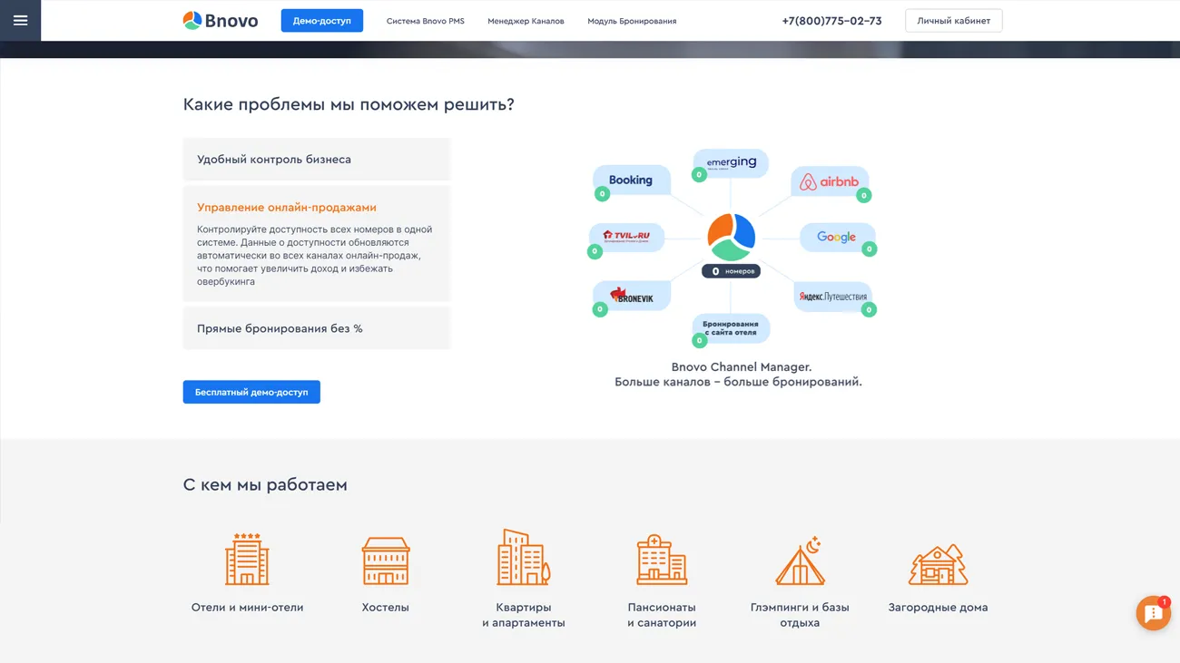Screen dimensions: 1180x663
Task: Go to 'Менеджер Каналов' menu item
Action: (x=526, y=21)
